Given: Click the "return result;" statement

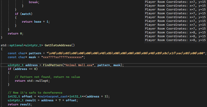Looking at the screenshot, I should 20,104.
